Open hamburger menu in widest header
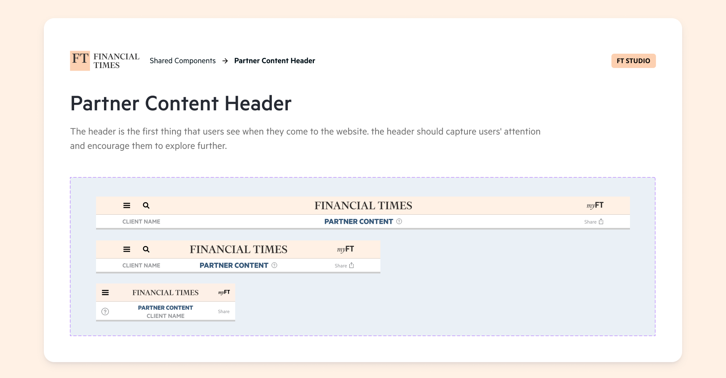 (x=127, y=206)
